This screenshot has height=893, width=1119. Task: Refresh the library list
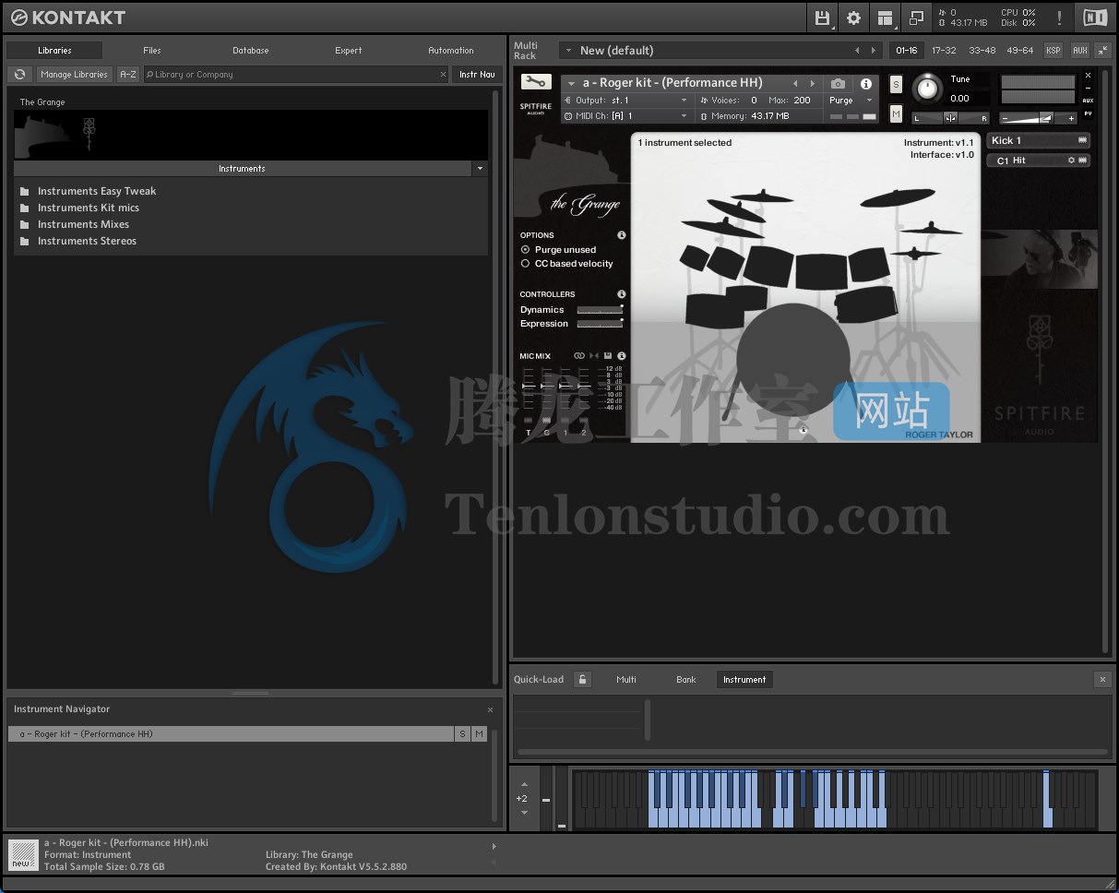pyautogui.click(x=19, y=75)
